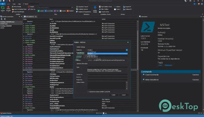Select the first option in Publish to list
This screenshot has height=117, width=204.
(108, 52)
